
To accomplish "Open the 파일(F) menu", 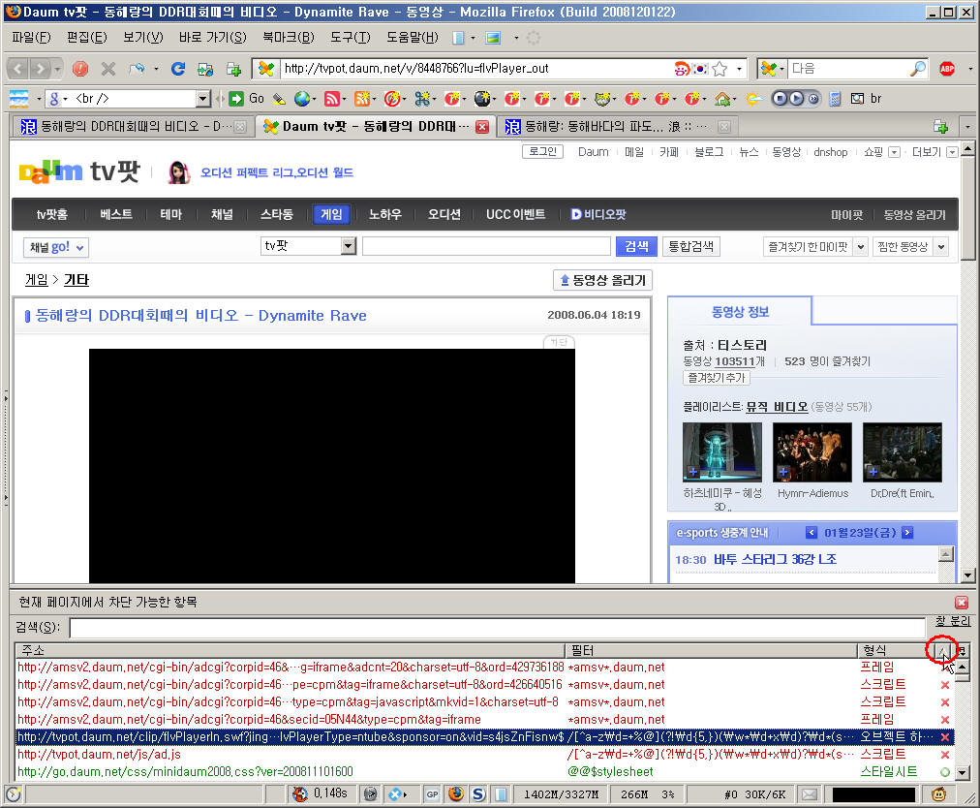I will click(x=31, y=38).
